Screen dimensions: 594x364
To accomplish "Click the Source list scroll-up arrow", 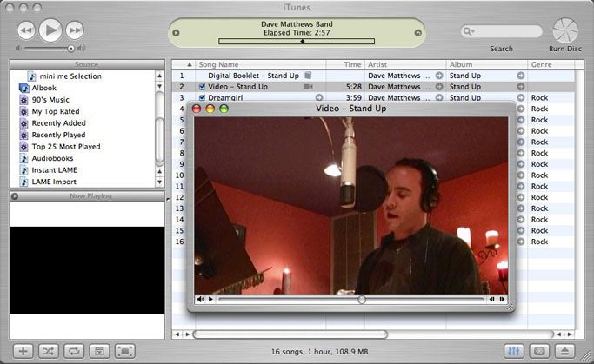I will [x=159, y=76].
